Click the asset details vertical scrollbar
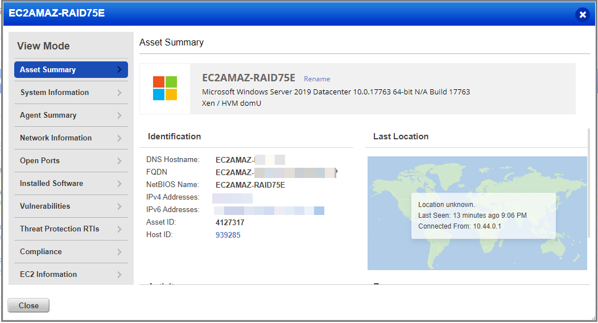 point(589,183)
